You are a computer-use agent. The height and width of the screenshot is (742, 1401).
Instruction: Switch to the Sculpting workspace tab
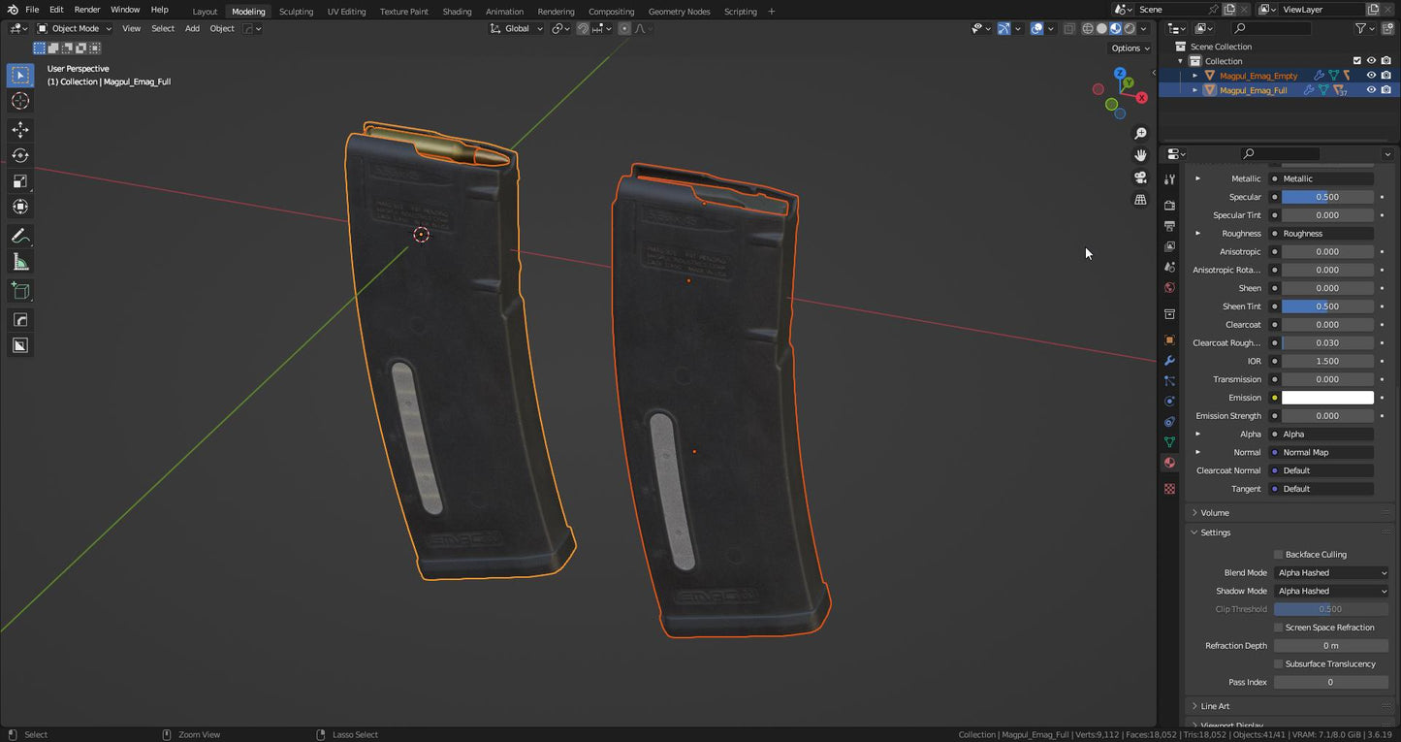click(296, 12)
